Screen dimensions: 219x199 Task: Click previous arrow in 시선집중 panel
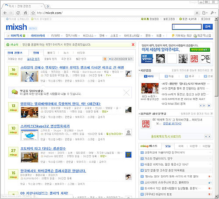[x=201, y=106]
